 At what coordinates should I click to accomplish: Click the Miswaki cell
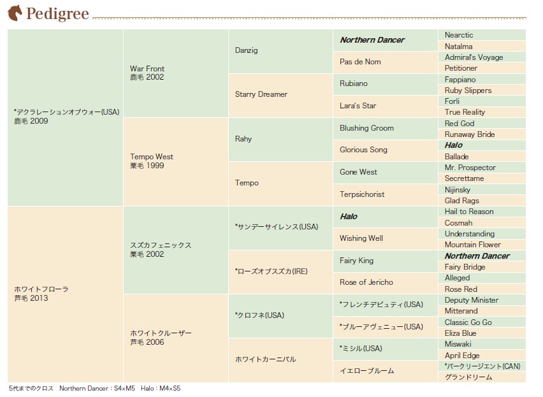pyautogui.click(x=482, y=344)
